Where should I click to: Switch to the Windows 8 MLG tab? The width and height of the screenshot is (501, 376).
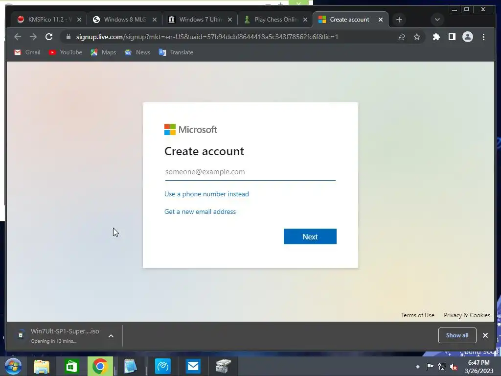124,20
